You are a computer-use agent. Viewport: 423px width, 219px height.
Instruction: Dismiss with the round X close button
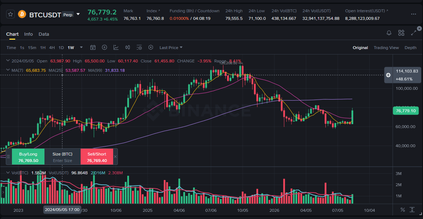[x=419, y=28]
